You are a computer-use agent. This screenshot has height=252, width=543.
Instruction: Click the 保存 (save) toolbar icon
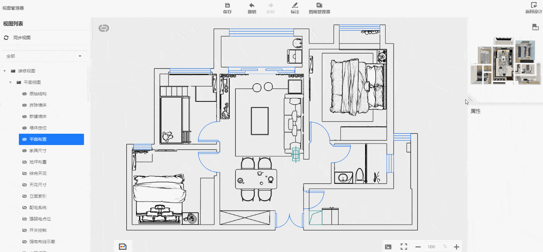pyautogui.click(x=227, y=5)
